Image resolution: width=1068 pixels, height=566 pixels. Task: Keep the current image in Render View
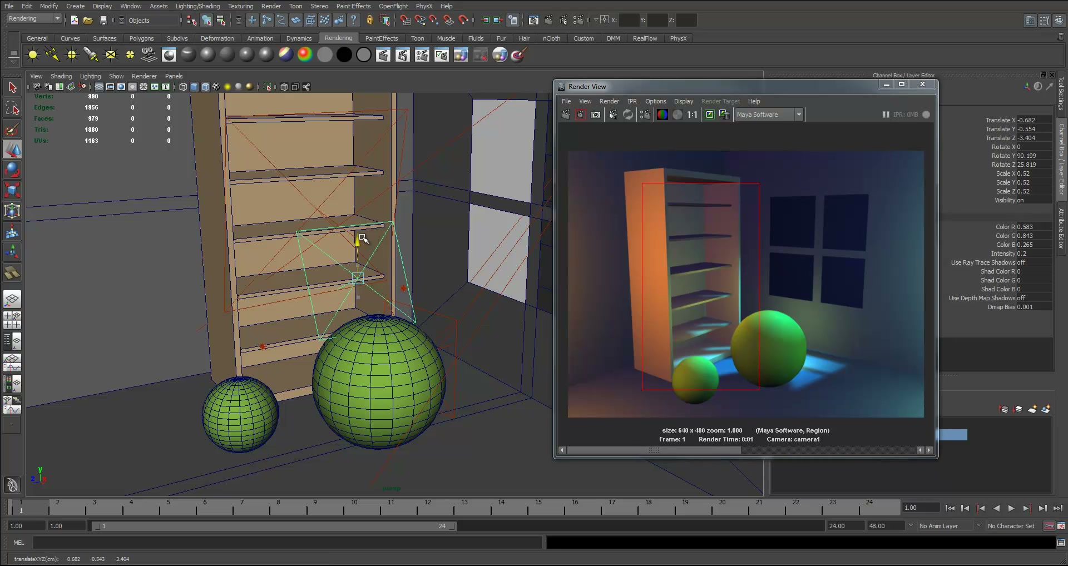[710, 115]
